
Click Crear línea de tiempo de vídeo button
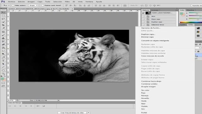click(72, 113)
